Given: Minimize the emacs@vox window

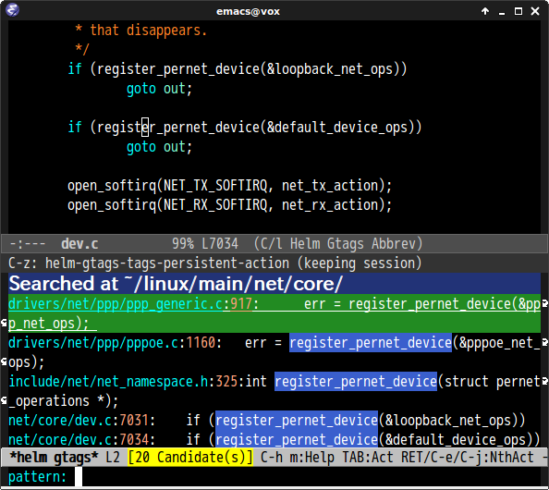Looking at the screenshot, I should 502,12.
